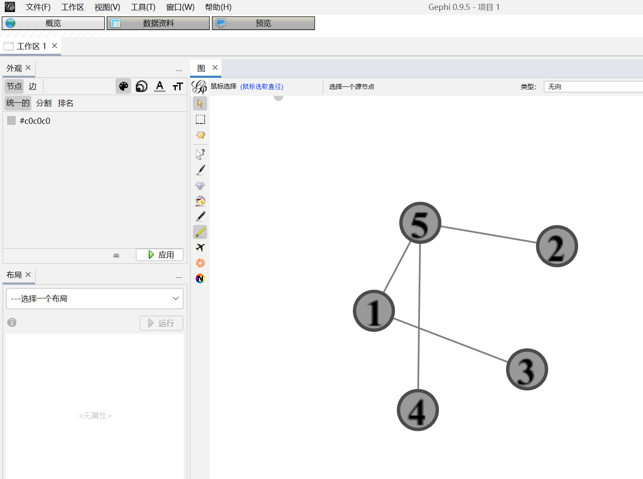Open the 工具(T) menu
The width and height of the screenshot is (643, 479).
pos(143,7)
